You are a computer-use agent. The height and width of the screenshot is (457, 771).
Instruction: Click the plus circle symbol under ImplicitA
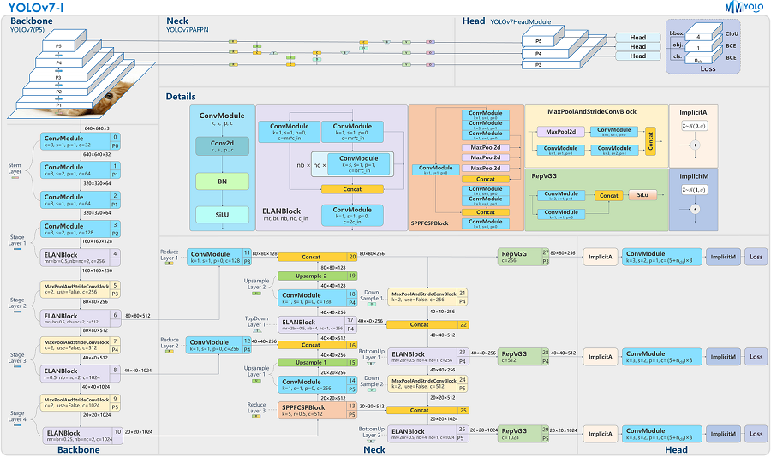coord(695,145)
